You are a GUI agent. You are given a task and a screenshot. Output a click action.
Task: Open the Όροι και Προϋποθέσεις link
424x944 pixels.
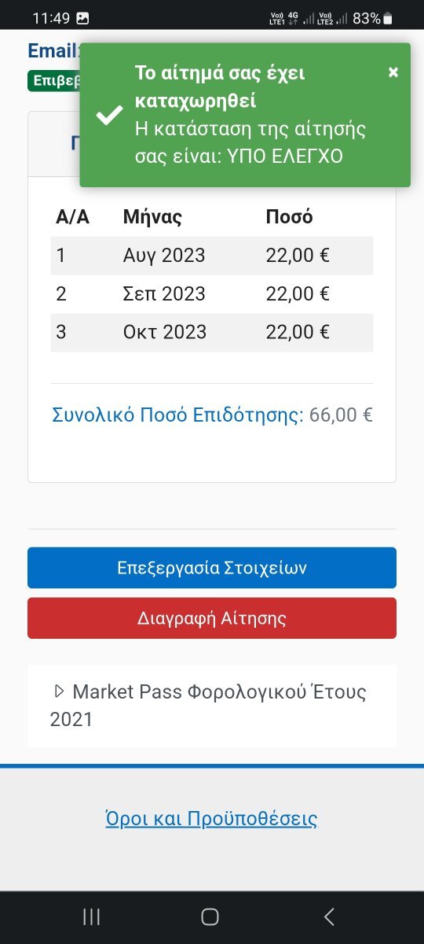[211, 818]
